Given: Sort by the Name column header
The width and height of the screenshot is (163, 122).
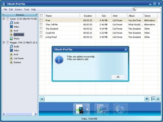Looking at the screenshot, I should pyautogui.click(x=62, y=16).
